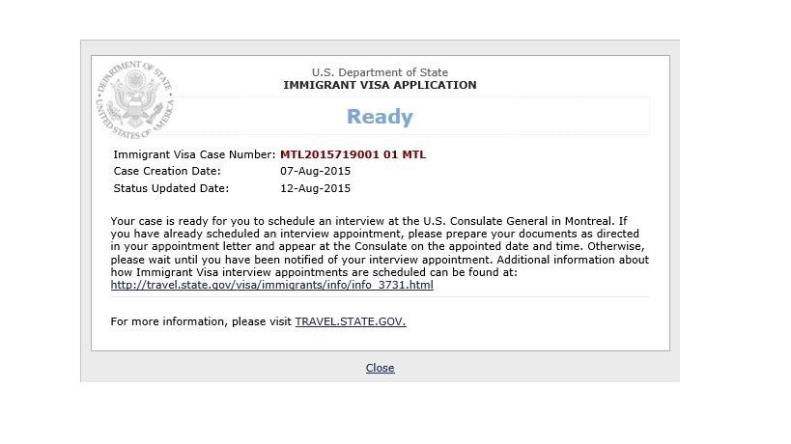Viewport: 791px width, 444px height.
Task: Click the 'appointment letter' phrase in paragraph
Action: tap(212, 247)
